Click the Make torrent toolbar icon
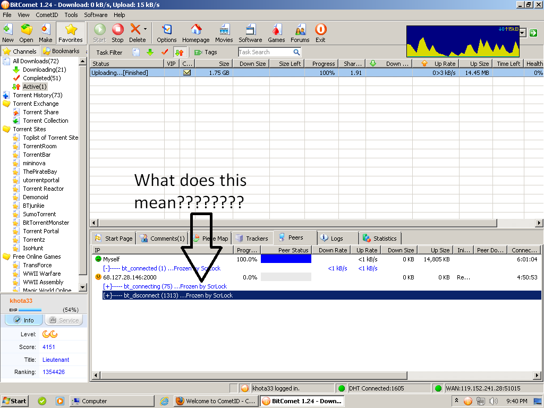 pyautogui.click(x=46, y=32)
